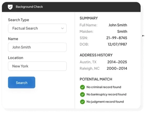This screenshot has width=146, height=113.
Task: Select the 2000-2014 date range
Action: coord(117,68)
